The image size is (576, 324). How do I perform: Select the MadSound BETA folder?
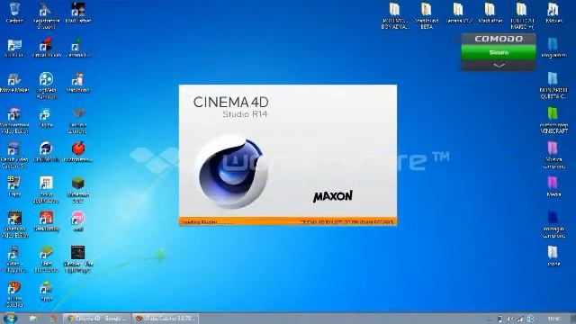click(427, 15)
